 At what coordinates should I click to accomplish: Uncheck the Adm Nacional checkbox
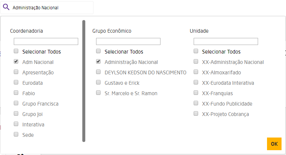pos(16,62)
